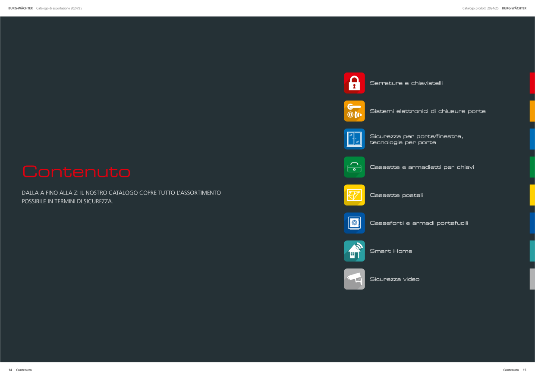Open Cassette e armadietti per chiavi
This screenshot has height=378, width=535.
422,167
